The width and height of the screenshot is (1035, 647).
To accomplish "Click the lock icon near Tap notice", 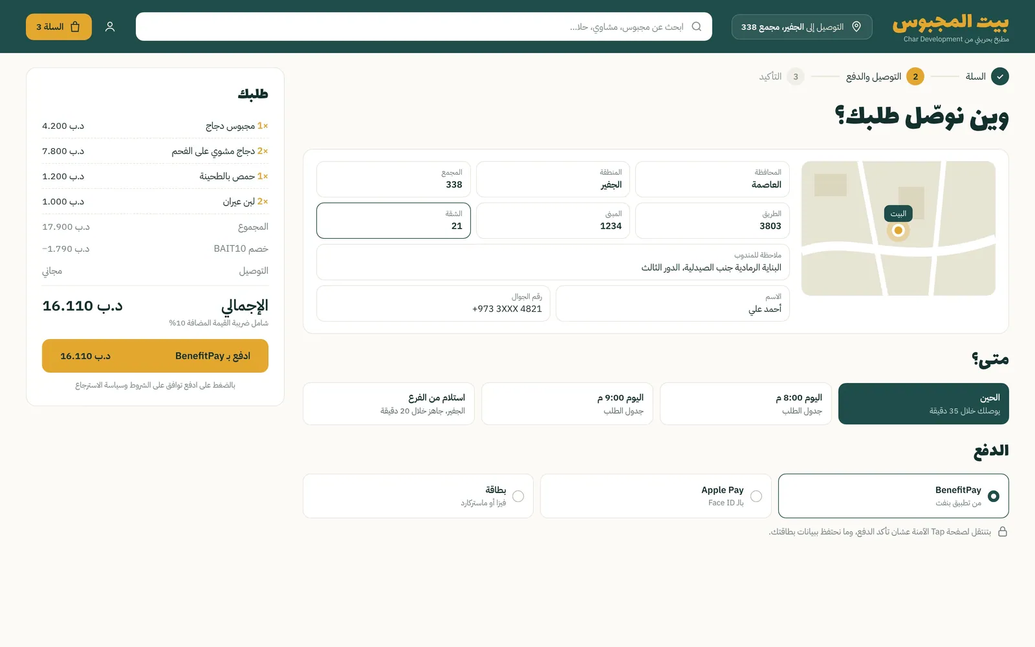I will [1003, 531].
